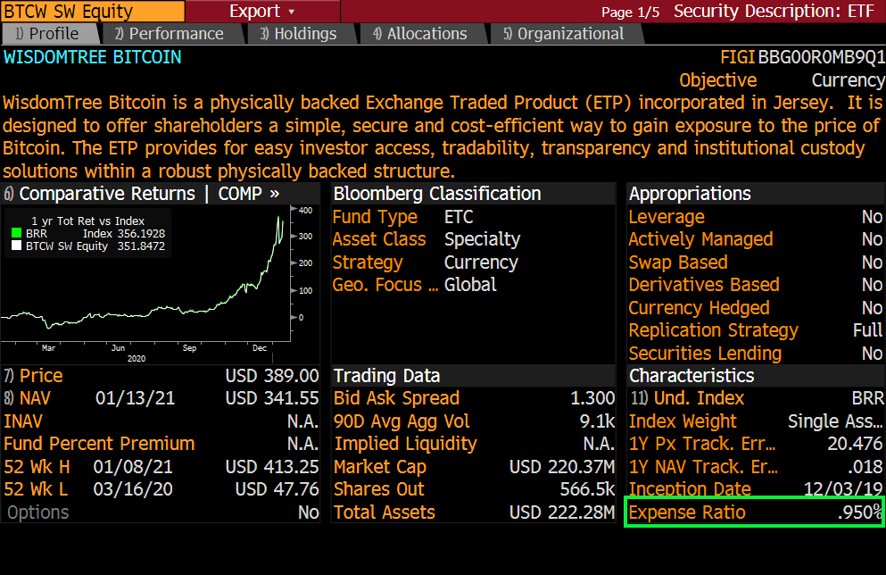The image size is (886, 575).
Task: Click the green BRR Index legend swatch
Action: (x=15, y=233)
